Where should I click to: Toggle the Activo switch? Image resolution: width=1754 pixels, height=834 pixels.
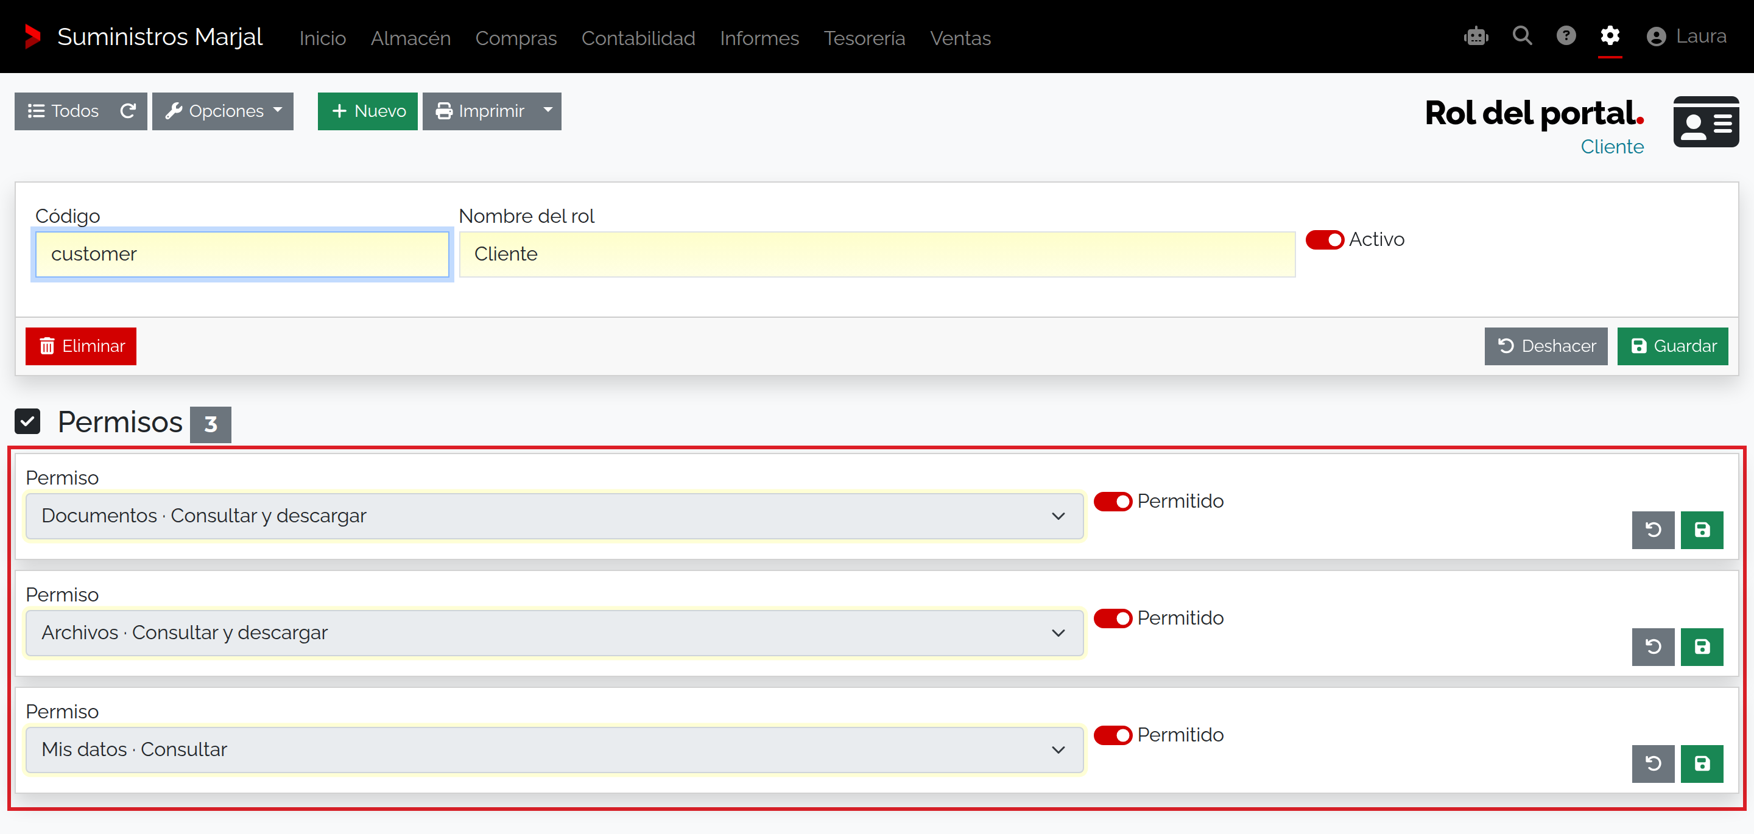[x=1325, y=240]
